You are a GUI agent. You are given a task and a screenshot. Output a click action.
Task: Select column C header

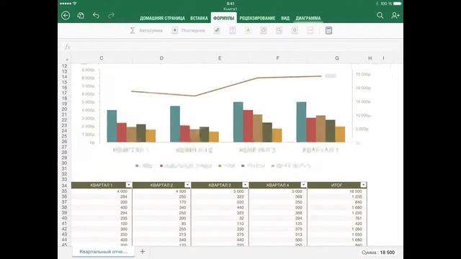coord(102,58)
